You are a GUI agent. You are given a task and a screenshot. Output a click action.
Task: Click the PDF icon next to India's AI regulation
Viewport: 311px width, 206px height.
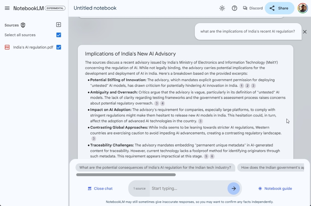[x=7, y=47]
